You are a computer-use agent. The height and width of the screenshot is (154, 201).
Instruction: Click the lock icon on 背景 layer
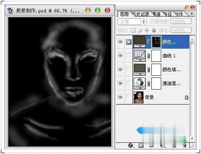click(186, 97)
